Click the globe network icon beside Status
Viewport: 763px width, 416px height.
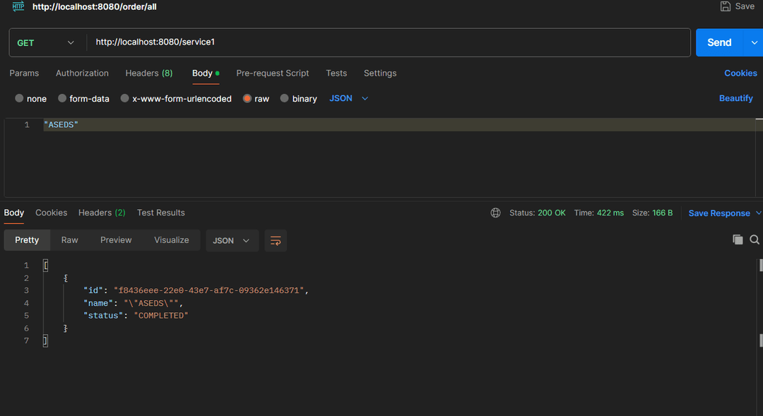[x=496, y=213]
